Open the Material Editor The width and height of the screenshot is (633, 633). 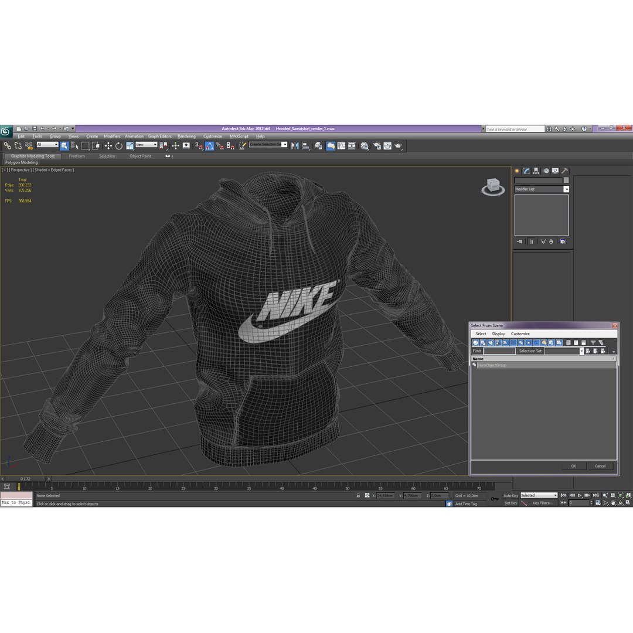click(365, 146)
